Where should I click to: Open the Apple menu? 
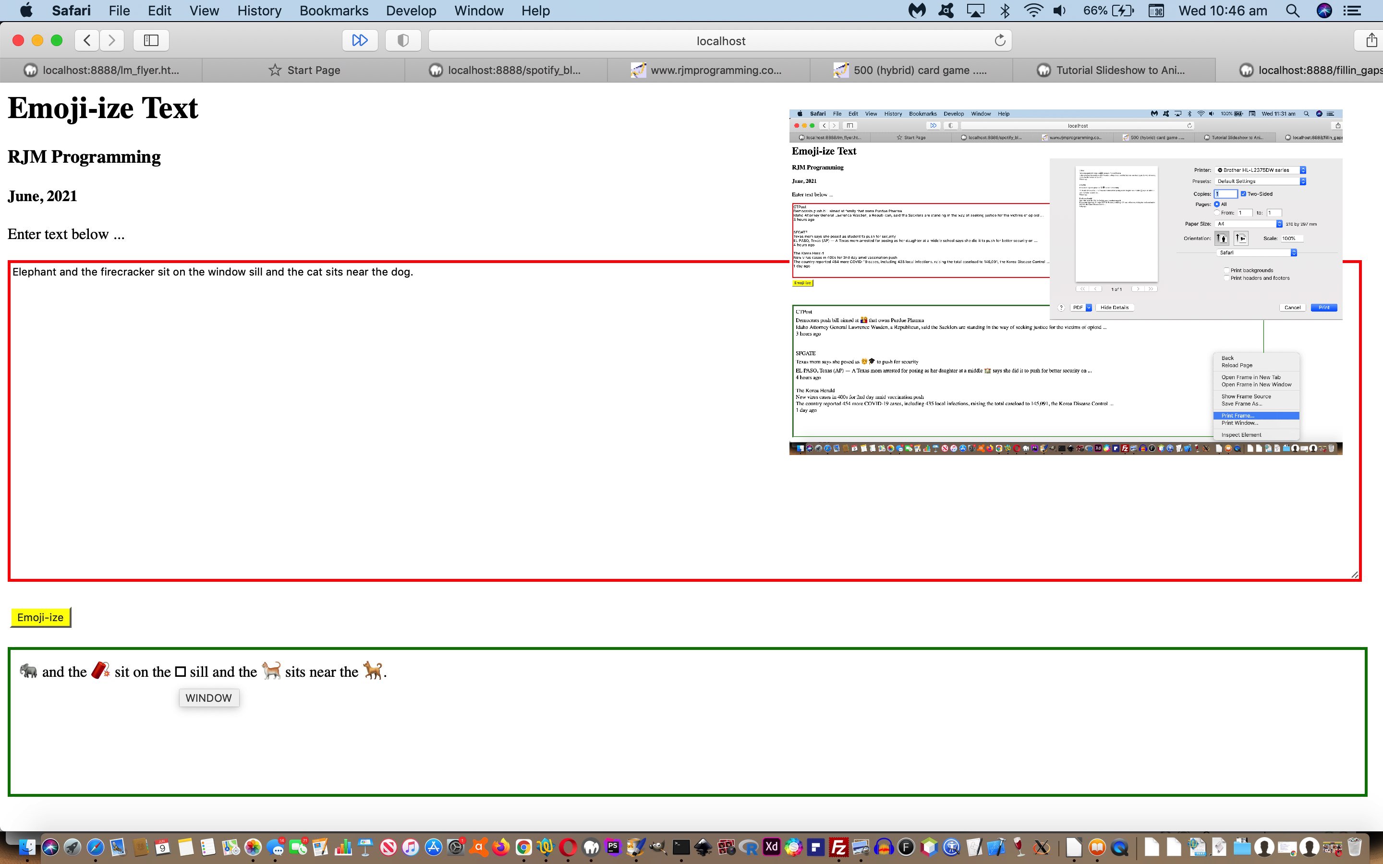(26, 10)
